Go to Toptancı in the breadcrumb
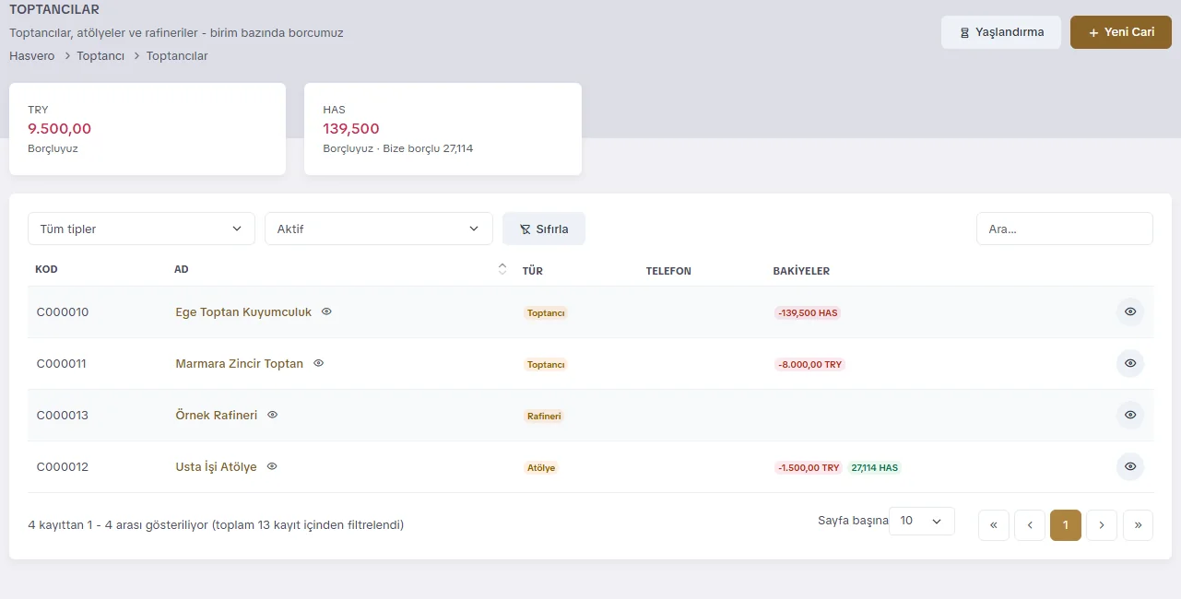Screen dimensions: 1181x599 [x=100, y=56]
